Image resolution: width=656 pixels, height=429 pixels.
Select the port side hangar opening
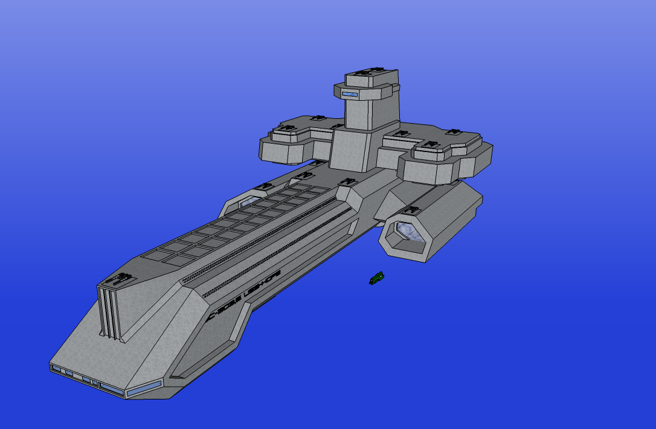tap(245, 202)
